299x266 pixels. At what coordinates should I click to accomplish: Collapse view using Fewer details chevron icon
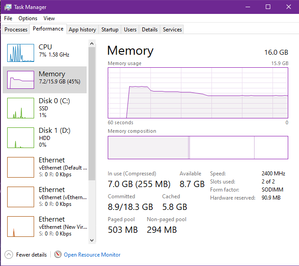(9, 254)
